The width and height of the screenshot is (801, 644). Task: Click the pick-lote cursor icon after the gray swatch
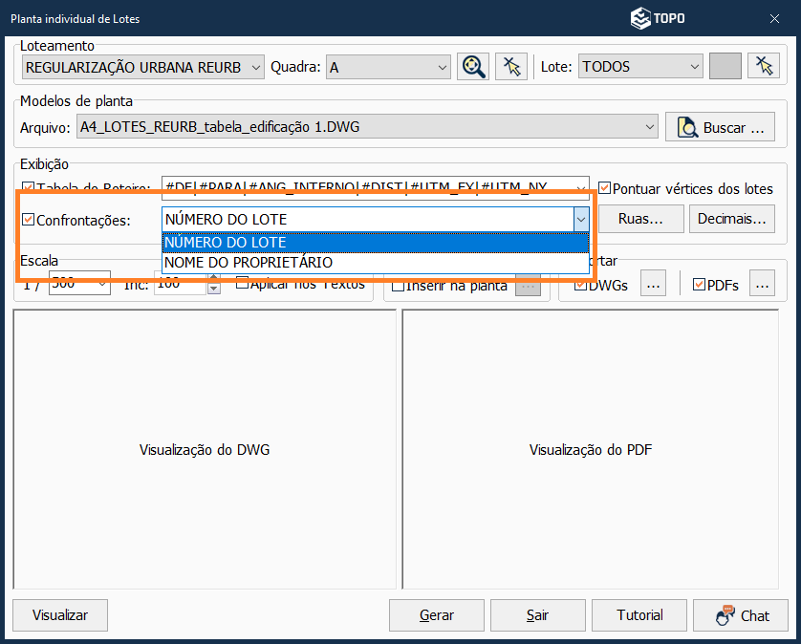point(763,66)
